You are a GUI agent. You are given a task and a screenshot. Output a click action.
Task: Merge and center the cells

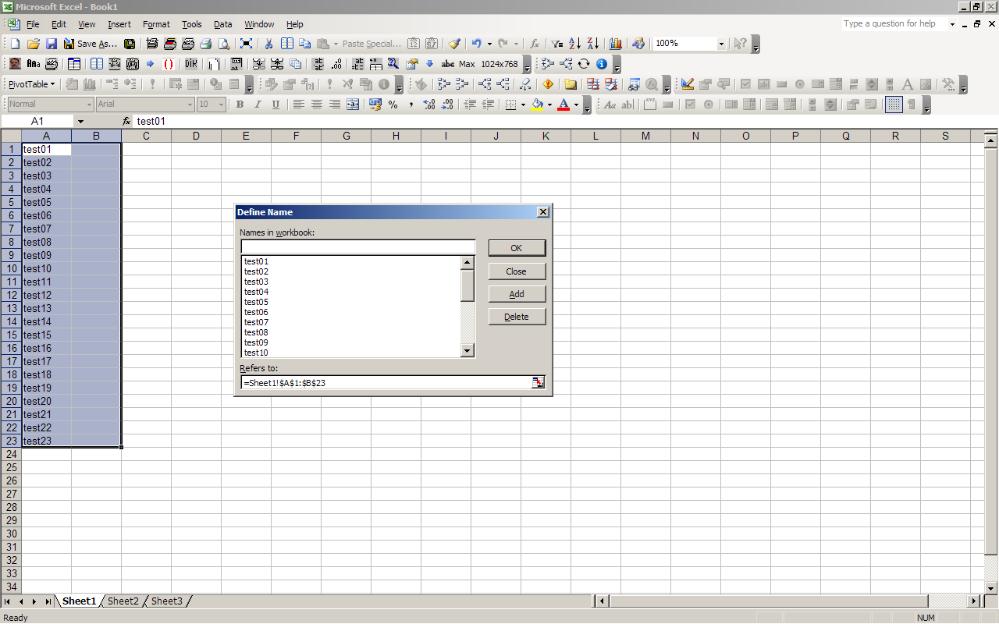click(x=353, y=105)
